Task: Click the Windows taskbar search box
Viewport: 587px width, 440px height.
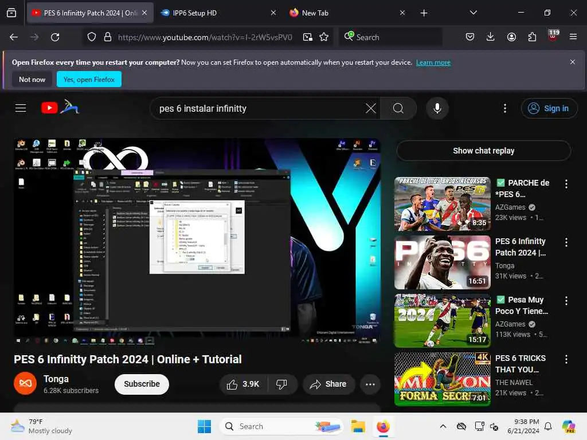Action: coord(281,426)
